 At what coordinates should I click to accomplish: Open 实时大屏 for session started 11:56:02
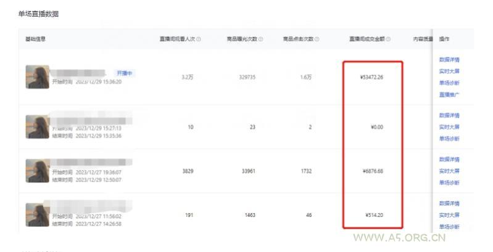(449, 215)
